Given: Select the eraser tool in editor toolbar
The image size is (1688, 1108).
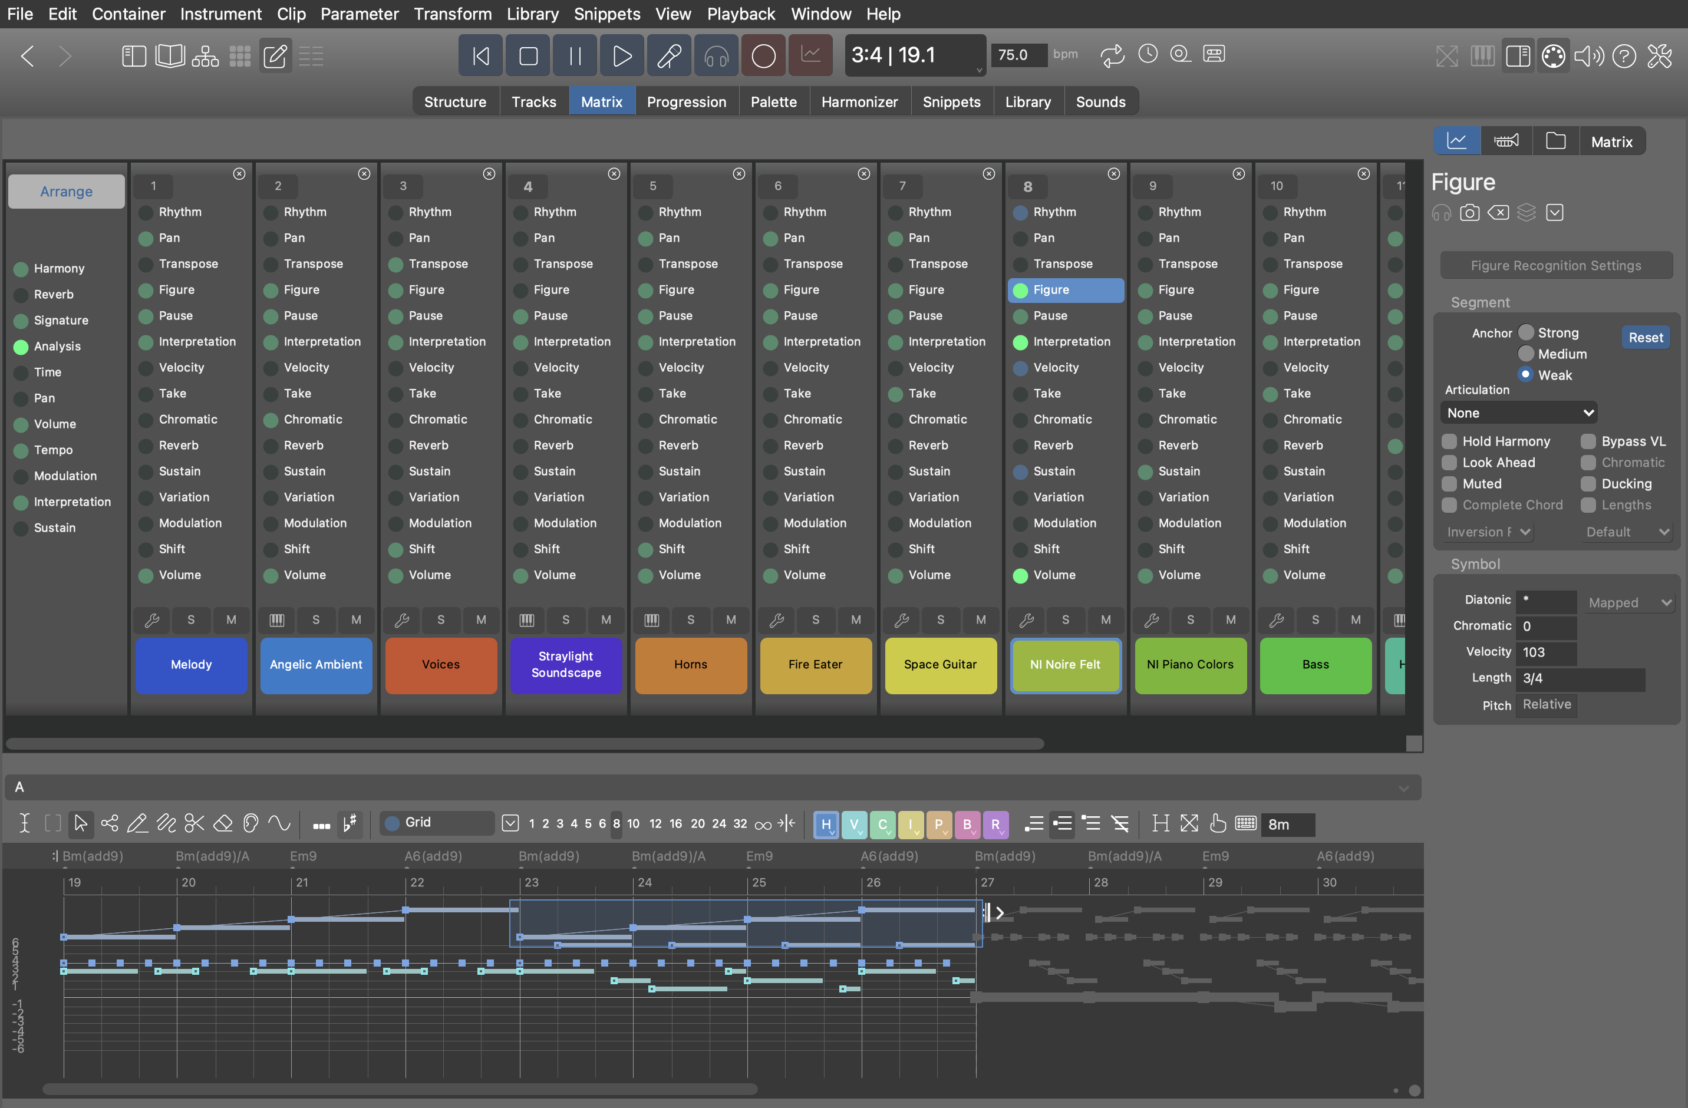Looking at the screenshot, I should [x=223, y=823].
